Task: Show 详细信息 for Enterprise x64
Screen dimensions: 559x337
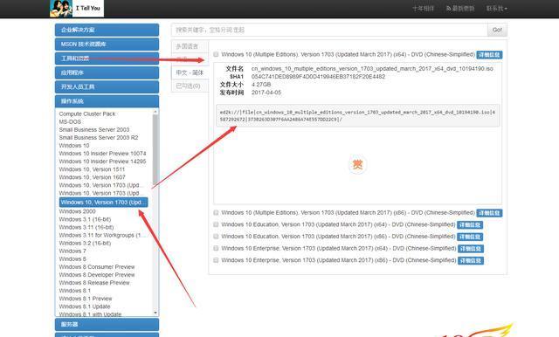Action: click(x=471, y=249)
